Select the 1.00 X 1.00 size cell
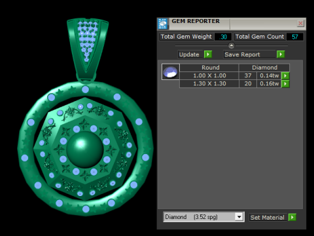Image resolution: width=314 pixels, height=236 pixels. 209,75
